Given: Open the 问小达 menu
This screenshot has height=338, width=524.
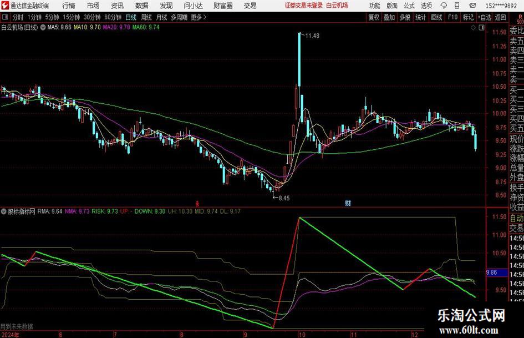Looking at the screenshot, I should (193, 6).
